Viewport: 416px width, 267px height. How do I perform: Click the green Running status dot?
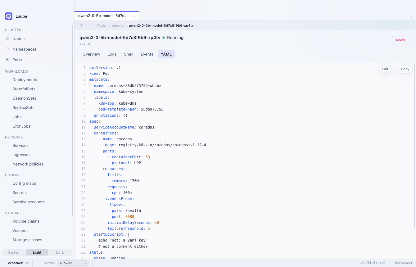164,38
